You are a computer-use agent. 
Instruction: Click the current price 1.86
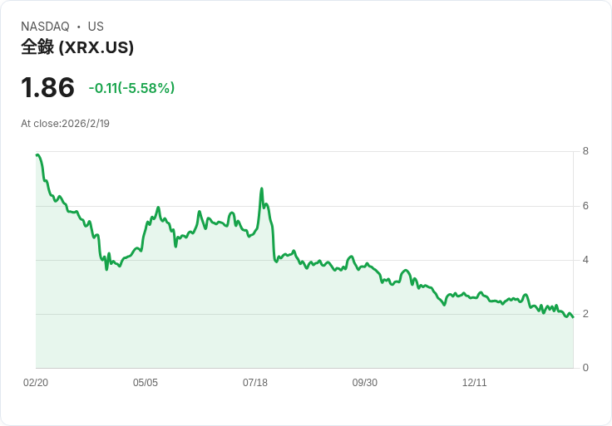[x=47, y=87]
